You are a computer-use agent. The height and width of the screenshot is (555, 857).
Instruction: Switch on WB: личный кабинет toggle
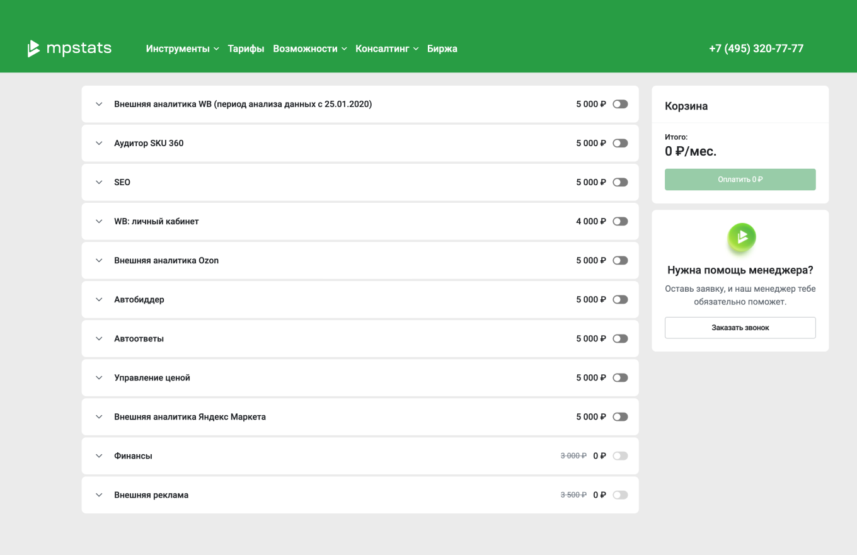pyautogui.click(x=620, y=221)
